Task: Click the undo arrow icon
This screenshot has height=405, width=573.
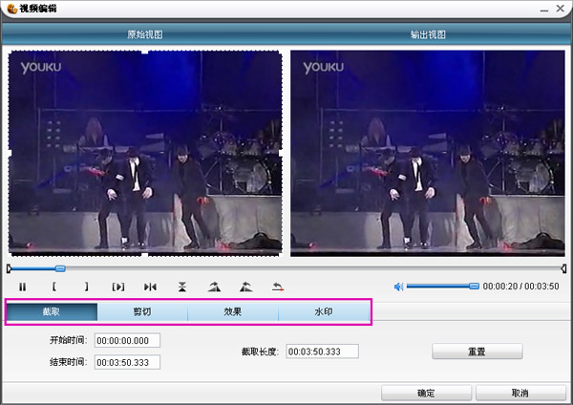Action: pyautogui.click(x=278, y=287)
